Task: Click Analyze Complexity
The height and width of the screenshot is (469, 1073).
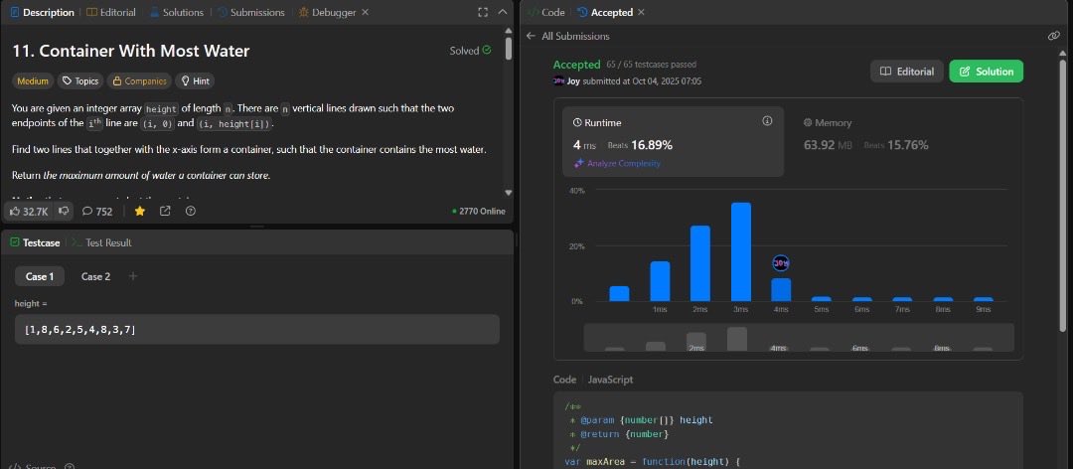Action: (x=617, y=163)
